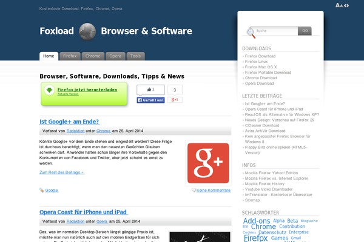Open Keine Kommentare link
364x242 pixels.
[x=214, y=191]
